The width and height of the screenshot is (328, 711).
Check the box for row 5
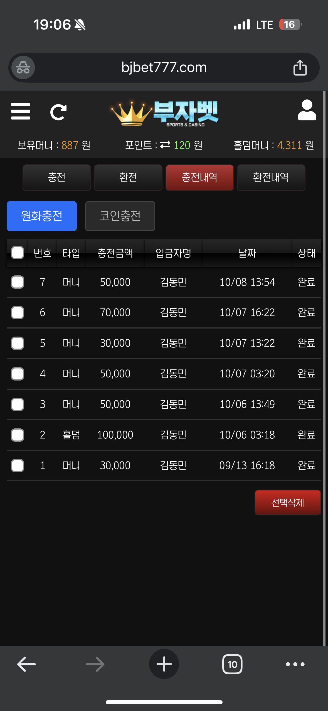tap(18, 343)
